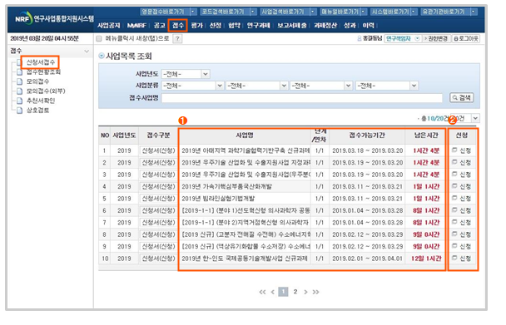Collapse the 접수 sidebar section
506x325 pixels.
(87, 52)
